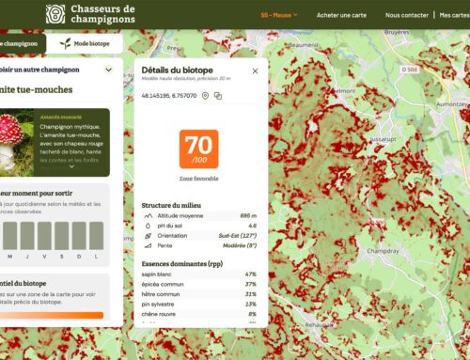The image size is (470, 360).
Task: Click the plant sprout icon of Mode biotope
Action: point(66,43)
